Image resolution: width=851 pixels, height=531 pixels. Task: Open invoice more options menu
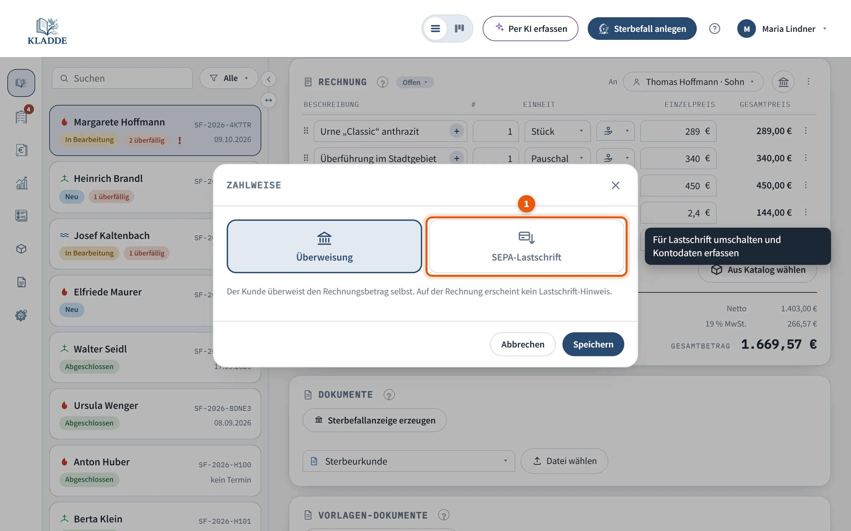(x=808, y=82)
